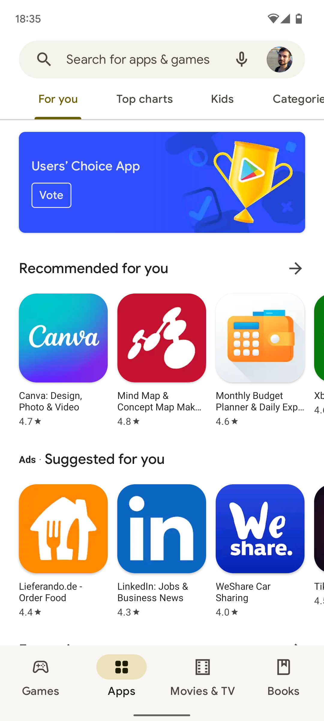Image resolution: width=324 pixels, height=721 pixels.
Task: Tap the magnifying glass search icon
Action: 44,59
